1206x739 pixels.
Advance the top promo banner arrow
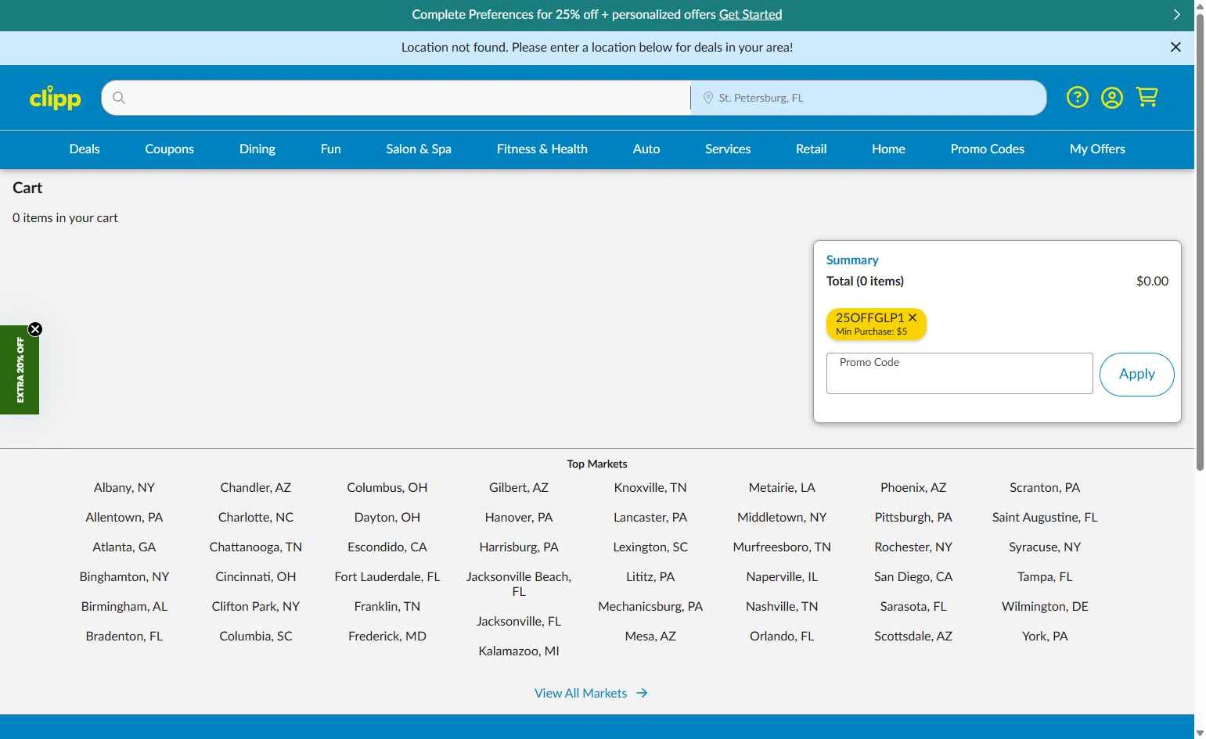point(1176,15)
